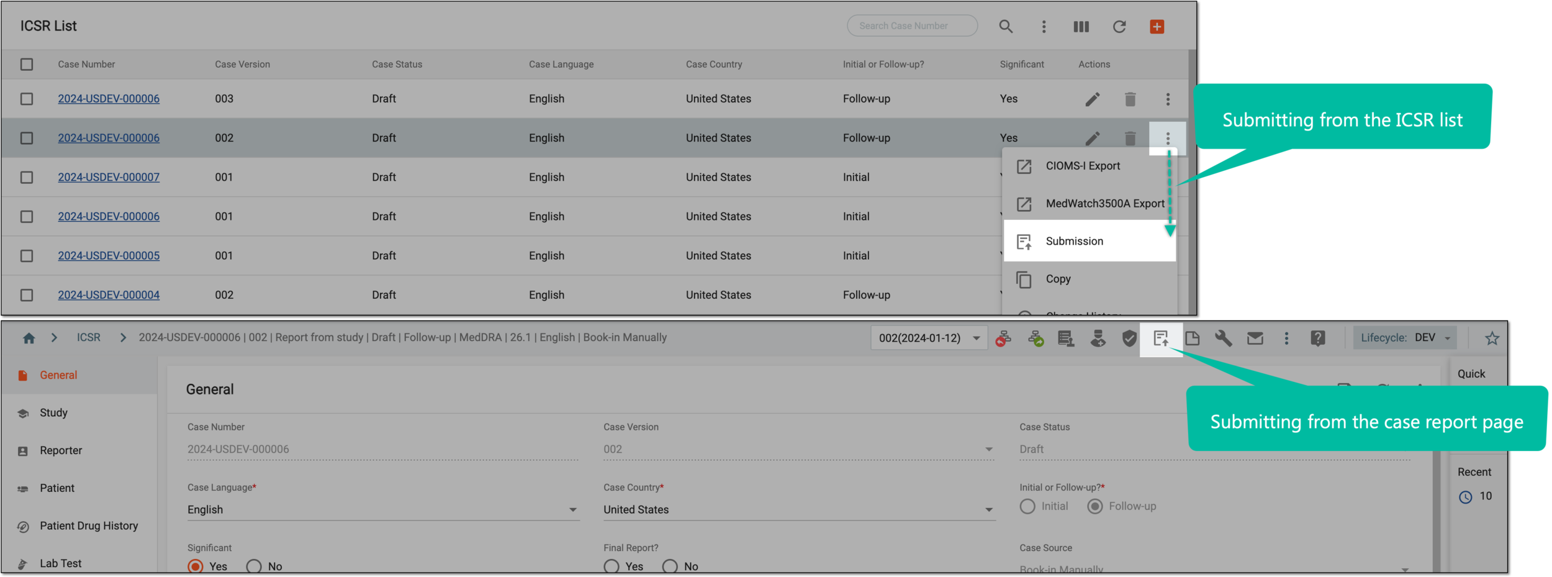Open the Lifecycle DEV dropdown
Screen dimensions: 1552x577
tap(1404, 338)
